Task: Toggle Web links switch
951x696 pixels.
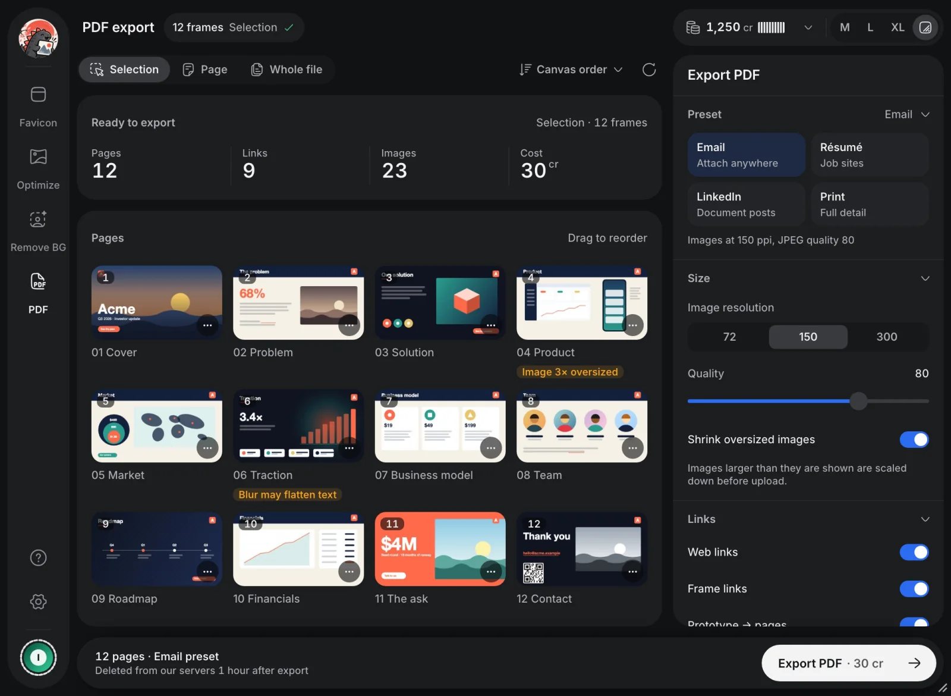Action: click(914, 552)
